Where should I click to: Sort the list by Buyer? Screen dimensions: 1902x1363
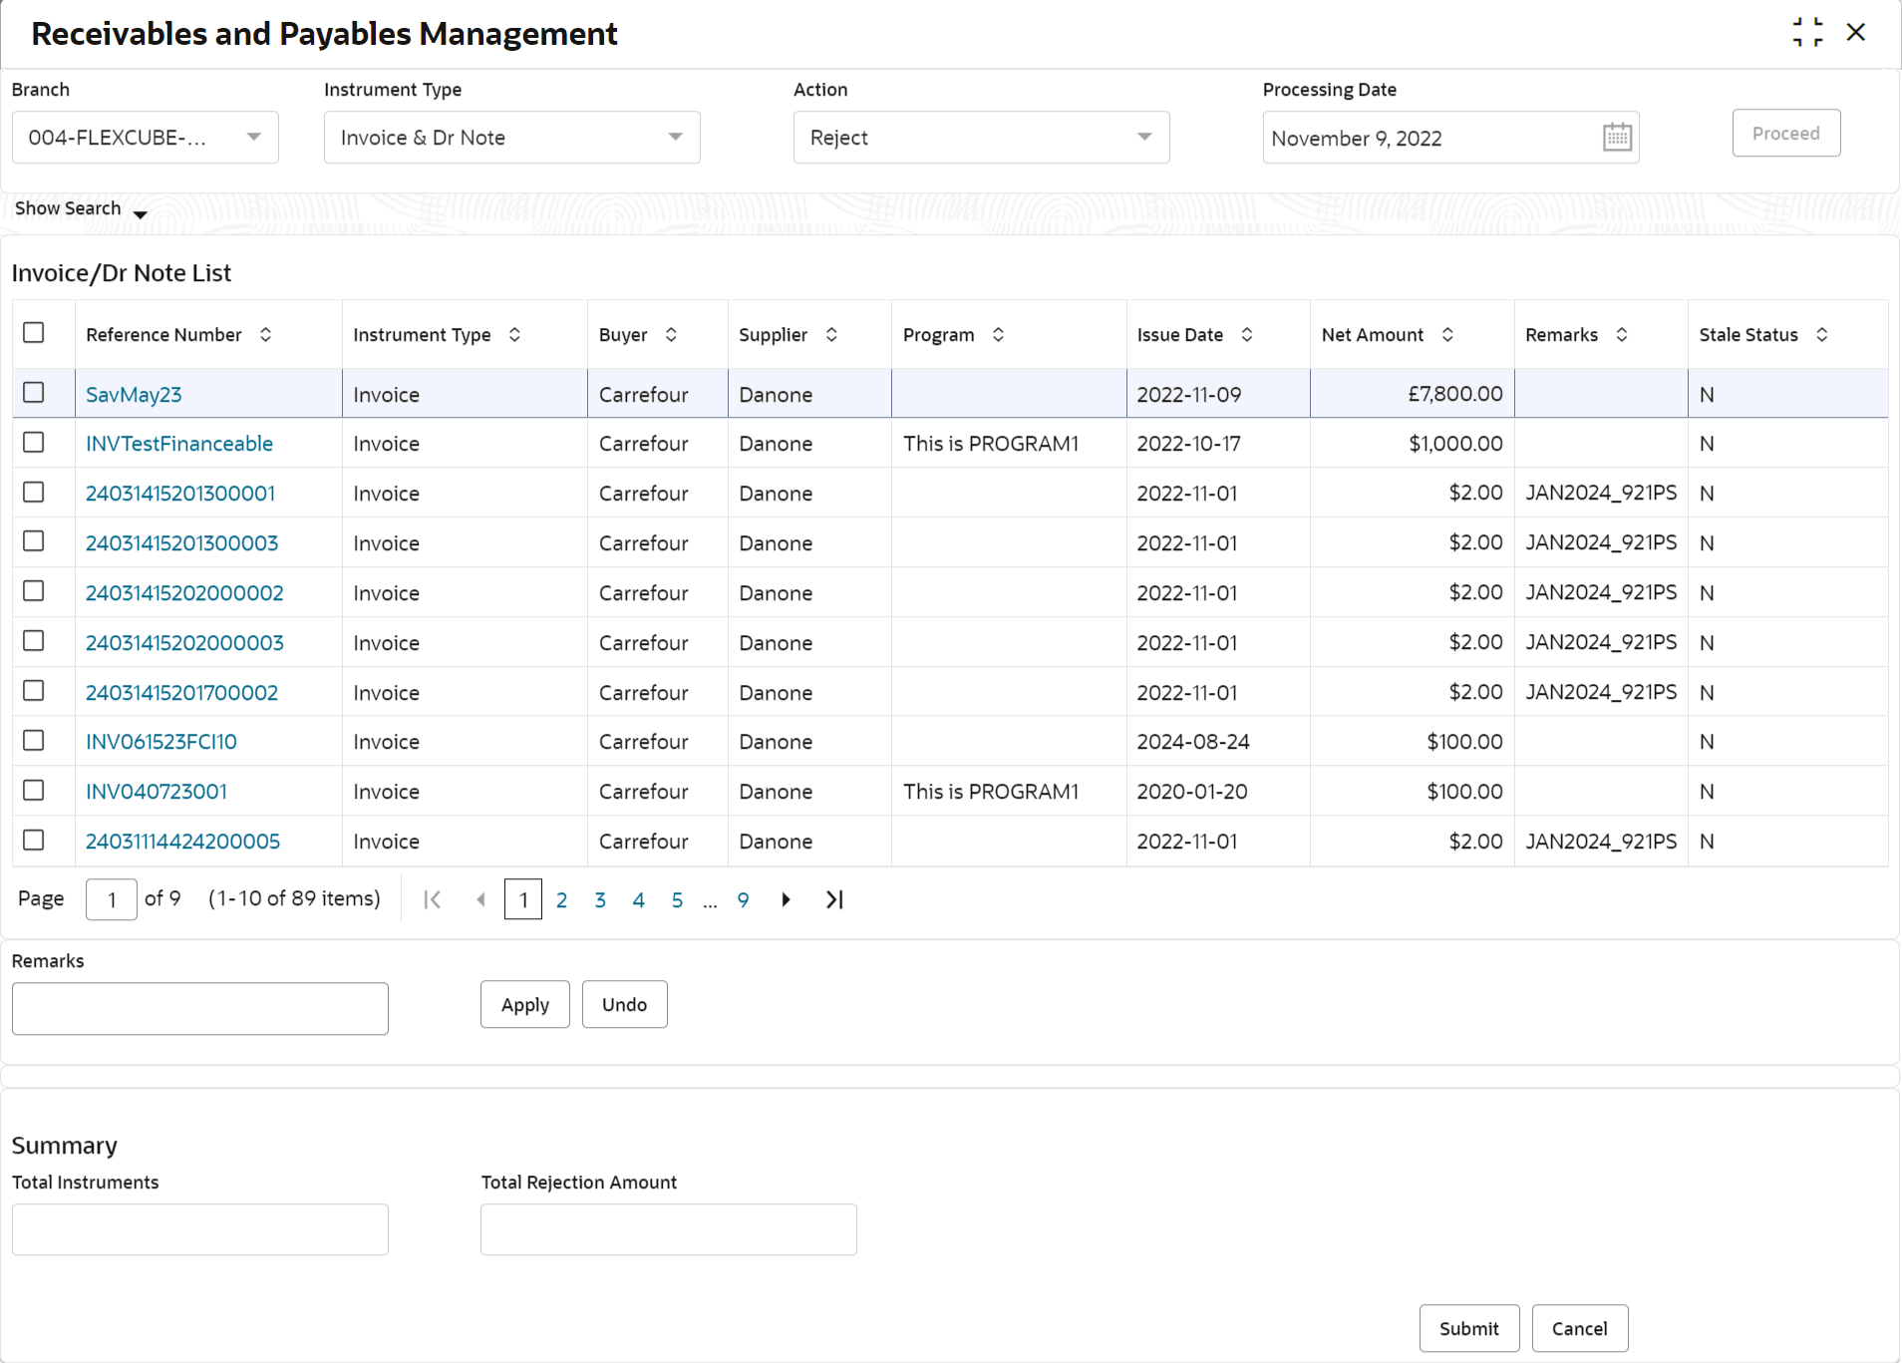tap(671, 335)
